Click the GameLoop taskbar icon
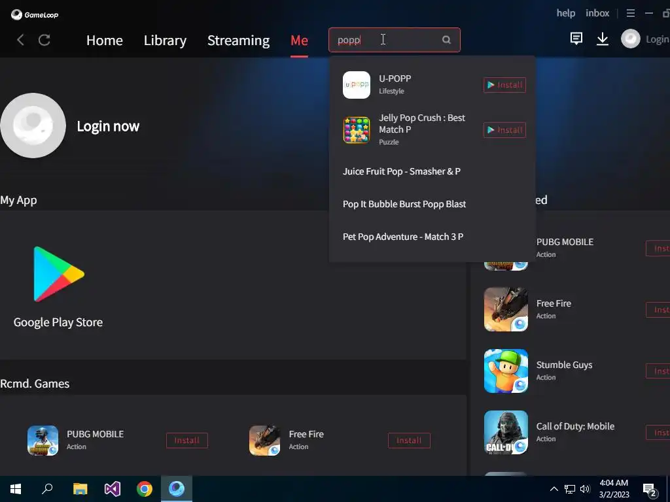The image size is (670, 502). tap(177, 488)
